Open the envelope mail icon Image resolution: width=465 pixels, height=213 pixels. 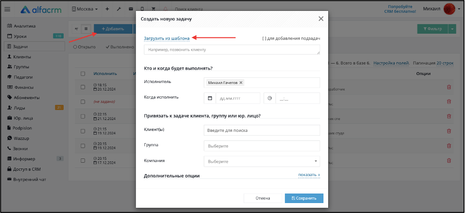tap(131, 9)
